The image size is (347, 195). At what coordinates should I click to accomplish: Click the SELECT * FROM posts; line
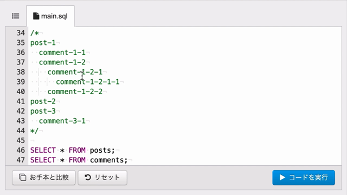73,151
